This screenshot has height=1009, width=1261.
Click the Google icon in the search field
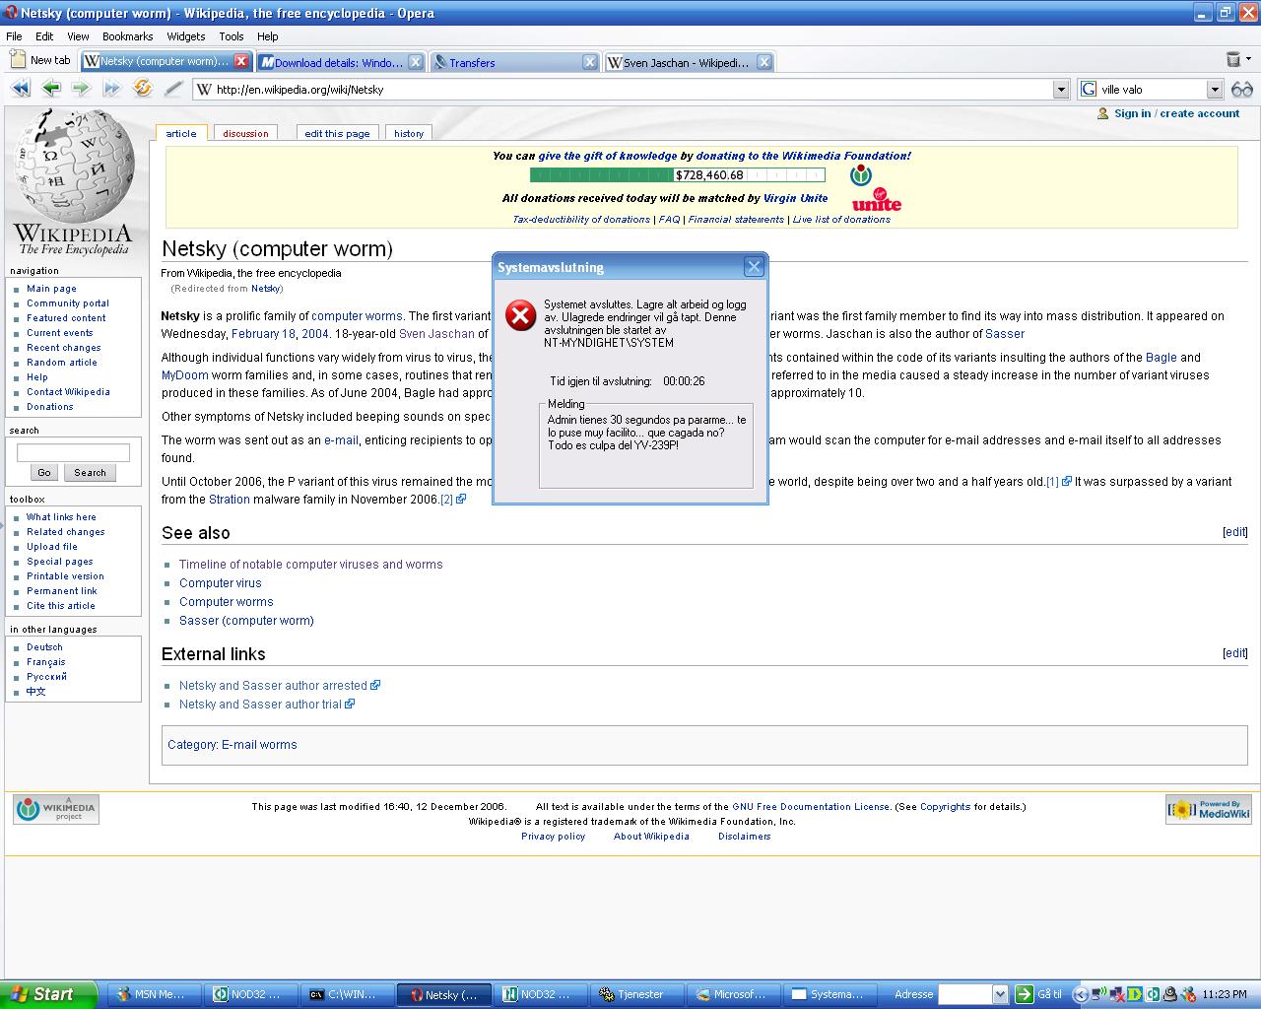coord(1089,90)
